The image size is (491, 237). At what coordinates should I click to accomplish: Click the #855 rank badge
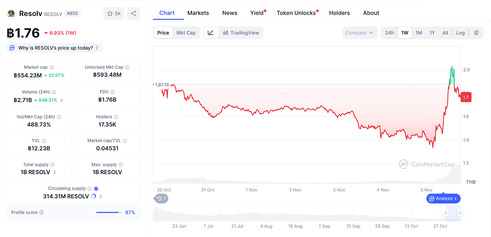coord(72,14)
